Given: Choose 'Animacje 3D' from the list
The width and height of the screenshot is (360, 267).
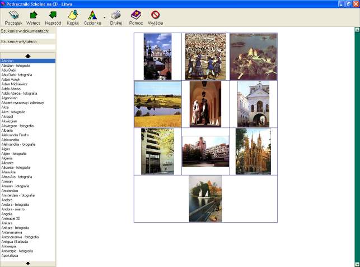Looking at the screenshot, I should click(x=11, y=218).
